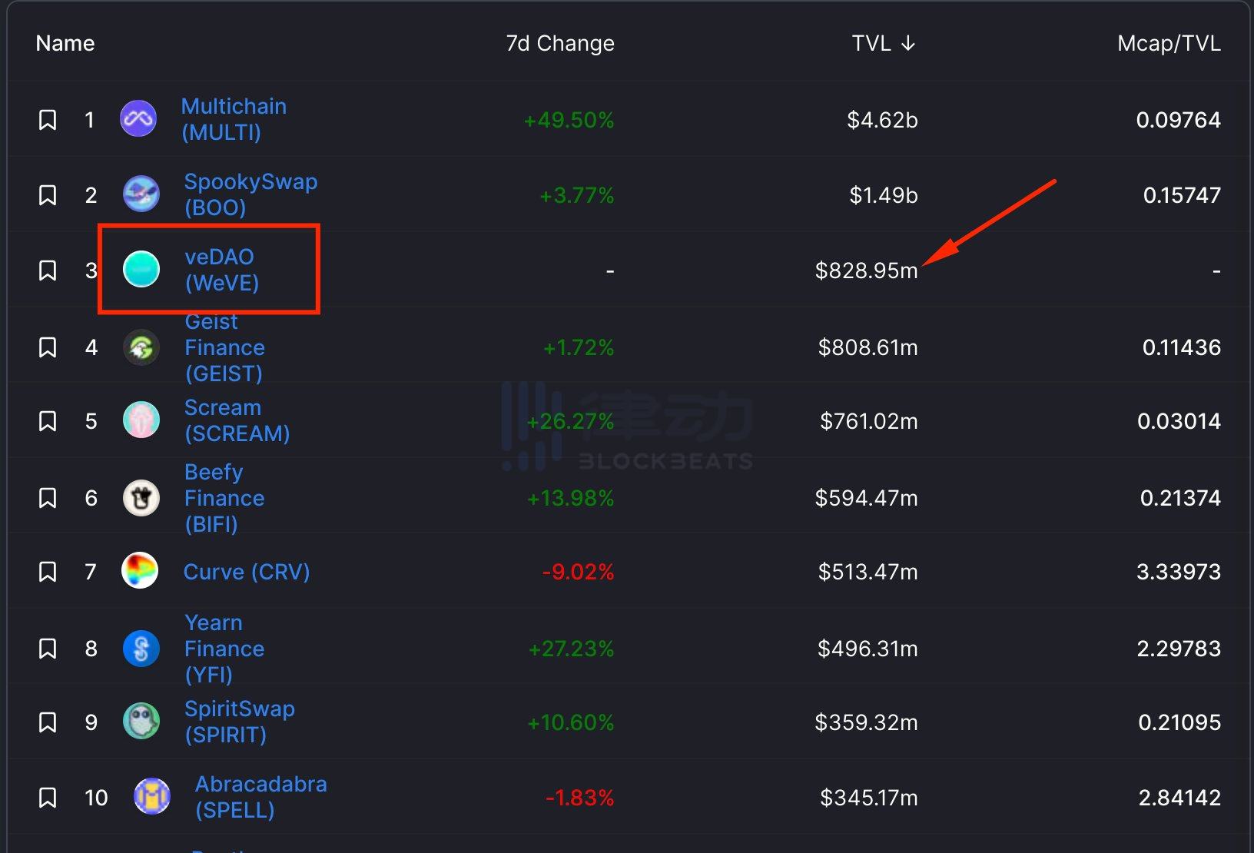1254x853 pixels.
Task: Click the Scream pink logo icon
Action: 141,420
